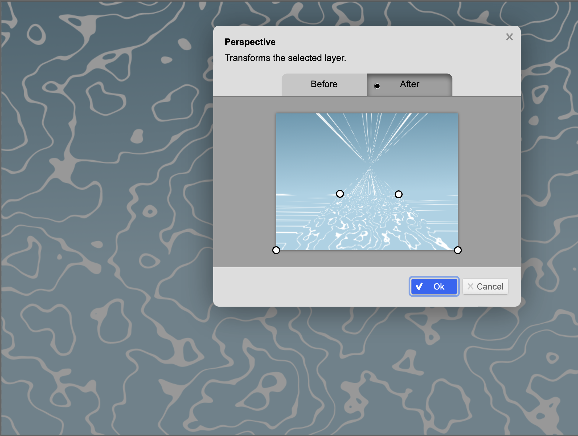
Task: Close the Perspective dialog with the X icon
Action: coord(509,37)
